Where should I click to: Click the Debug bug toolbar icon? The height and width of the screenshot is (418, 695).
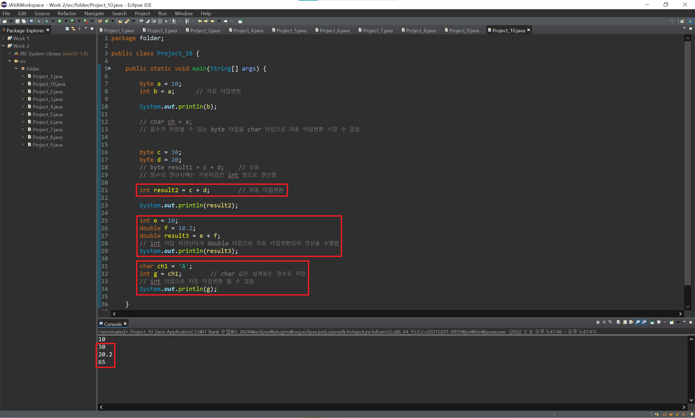[x=47, y=21]
